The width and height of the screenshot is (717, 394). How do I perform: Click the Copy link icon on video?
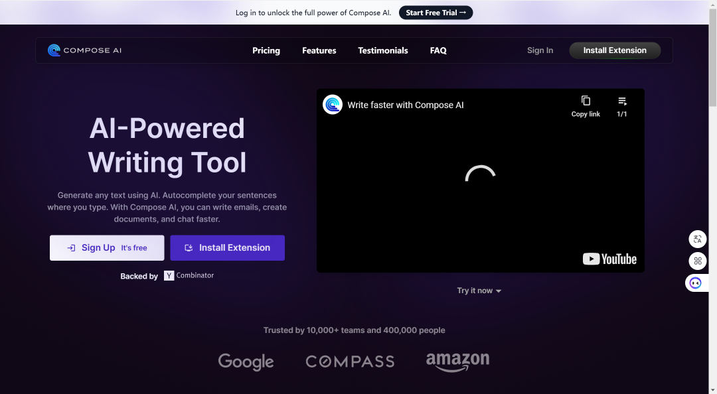(x=586, y=107)
